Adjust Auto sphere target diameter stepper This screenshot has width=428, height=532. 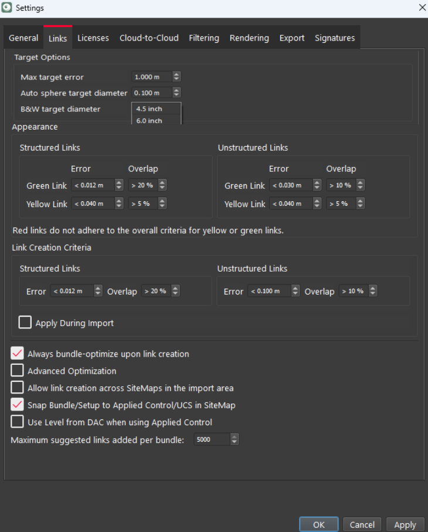176,93
